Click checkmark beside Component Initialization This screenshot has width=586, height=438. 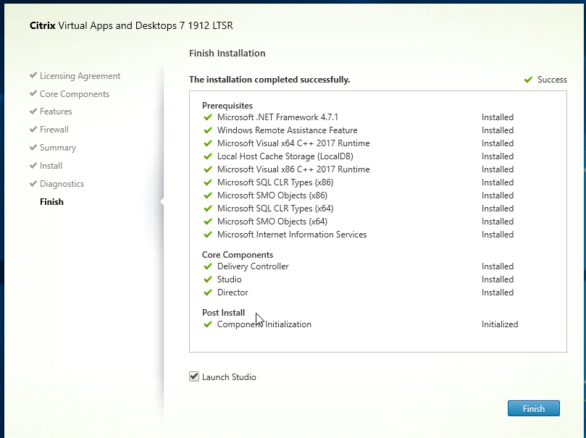pos(208,324)
